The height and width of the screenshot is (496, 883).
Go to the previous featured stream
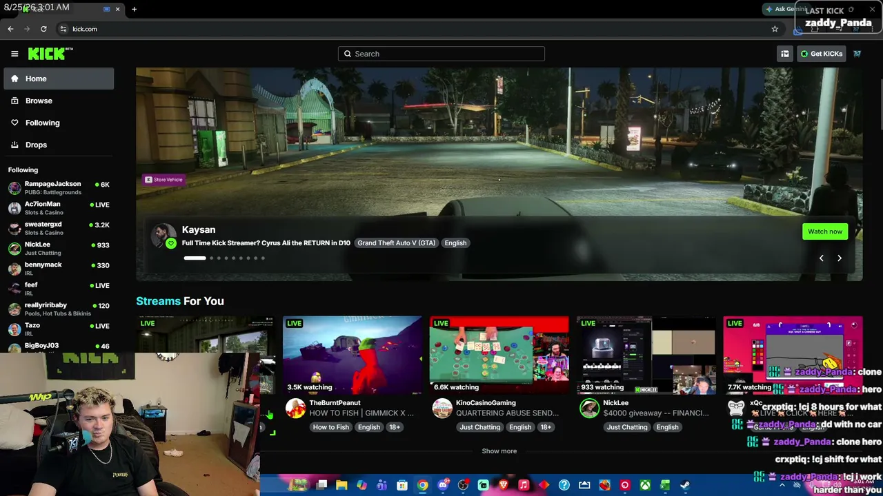(821, 258)
